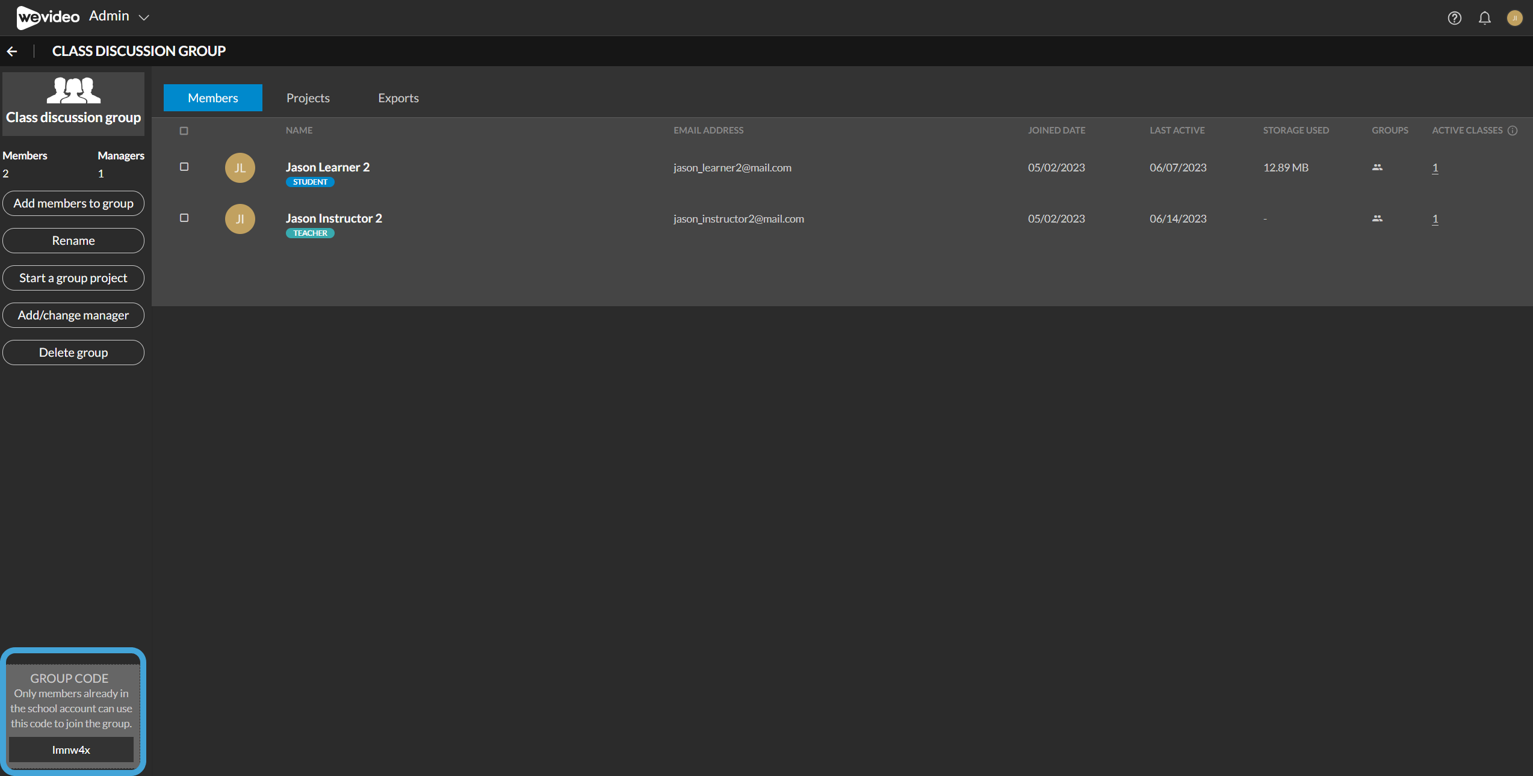Screen dimensions: 1533x776
Task: Open the Admin dropdown chevron
Action: coord(144,17)
